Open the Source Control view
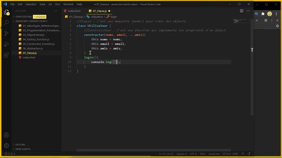This screenshot has width=282, height=158. (7, 33)
